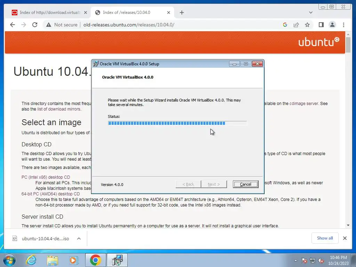Minimize the VirtualBox Setup dialog

point(234,64)
